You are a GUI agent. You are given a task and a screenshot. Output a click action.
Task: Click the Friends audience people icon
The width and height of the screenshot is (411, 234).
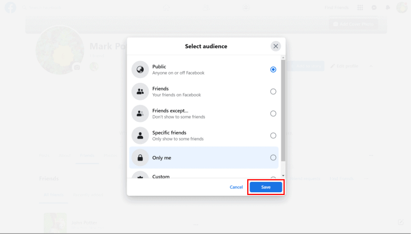click(x=140, y=91)
